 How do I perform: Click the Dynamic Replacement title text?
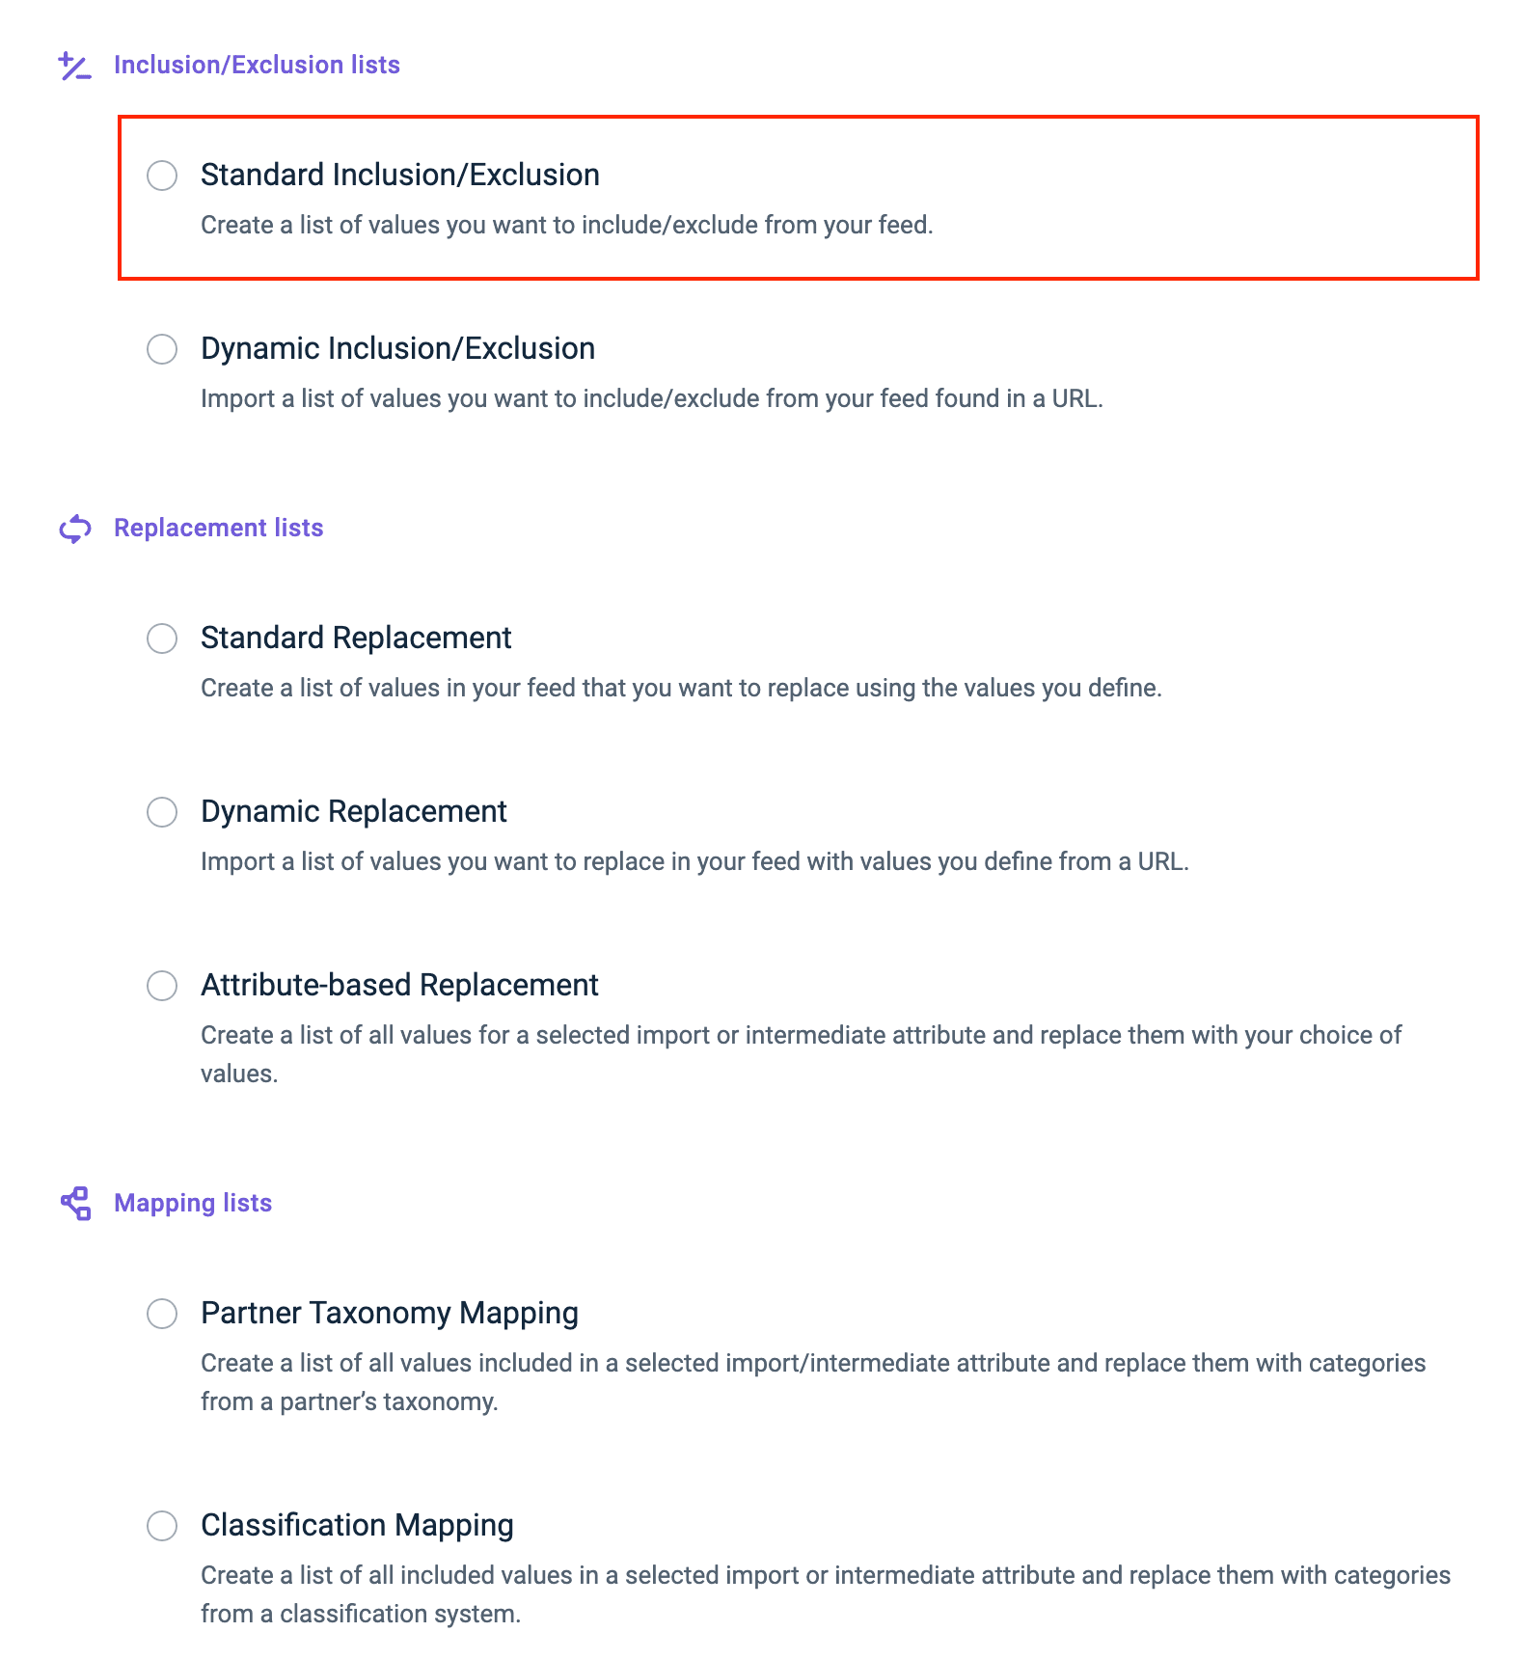[353, 811]
